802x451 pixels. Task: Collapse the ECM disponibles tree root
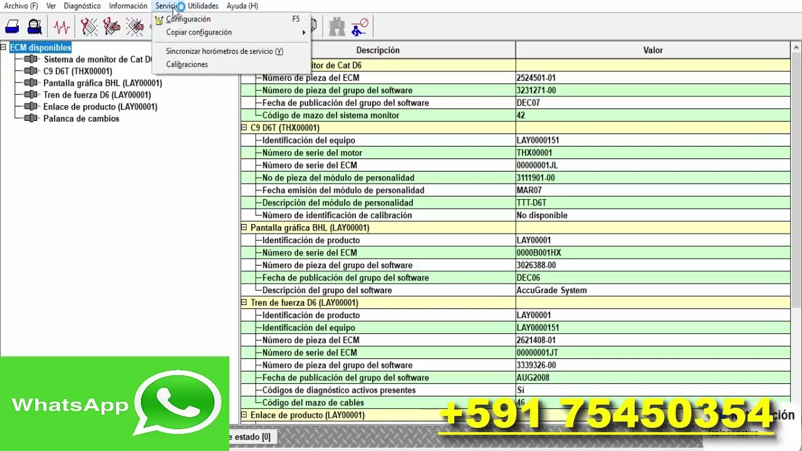pos(4,47)
